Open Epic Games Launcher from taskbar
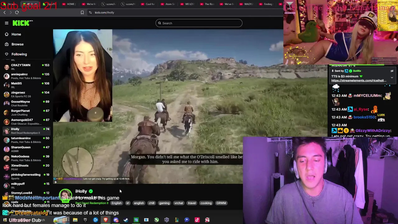Viewport: 398px width, 224px height. pyautogui.click(x=85, y=220)
